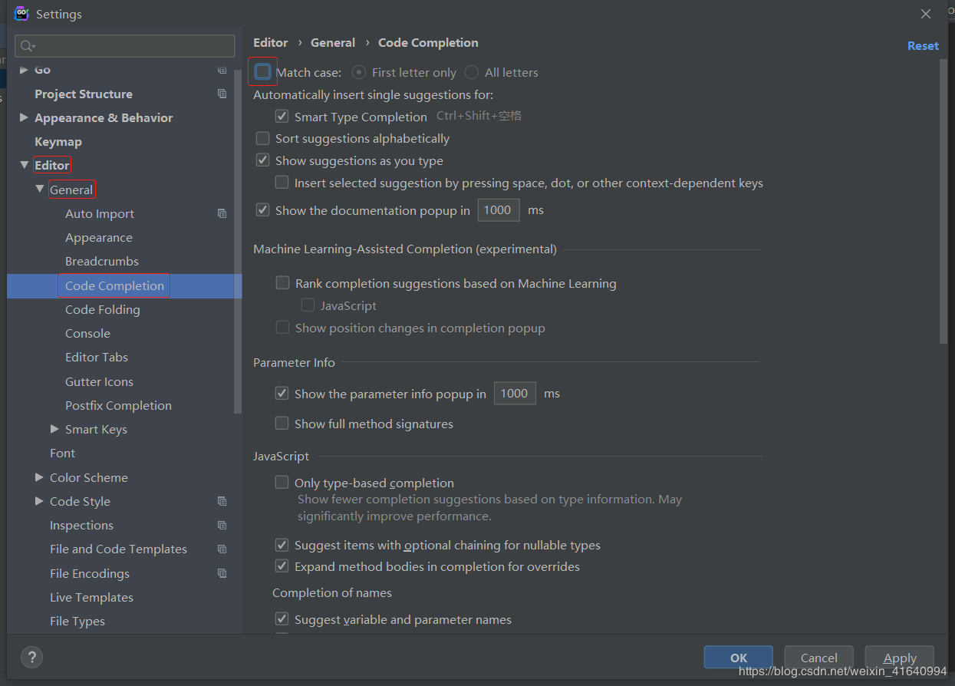Viewport: 955px width, 686px height.
Task: Click the icon beside File and Code Templates
Action: 222,549
